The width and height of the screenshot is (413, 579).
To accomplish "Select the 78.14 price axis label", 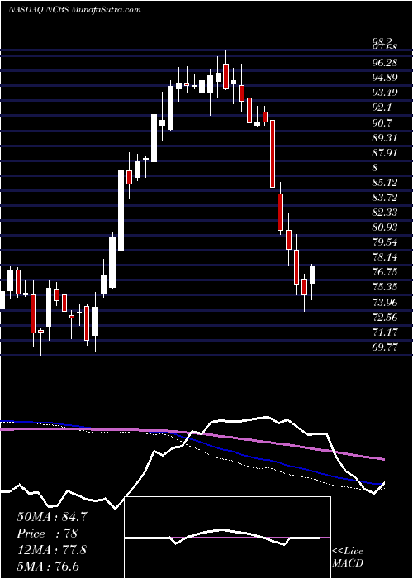I will [385, 257].
